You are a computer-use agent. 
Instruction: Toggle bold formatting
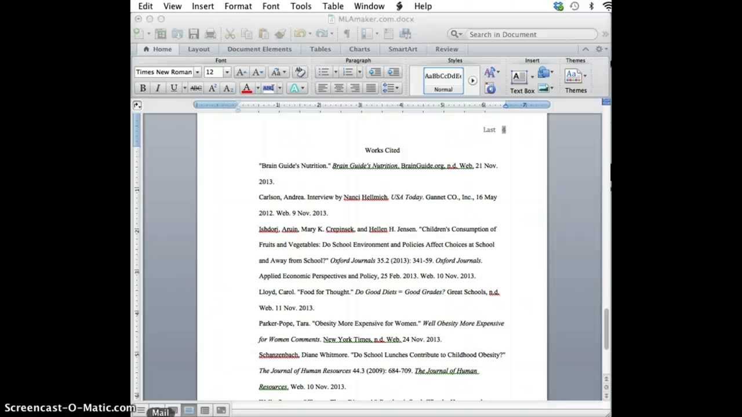[x=143, y=88]
